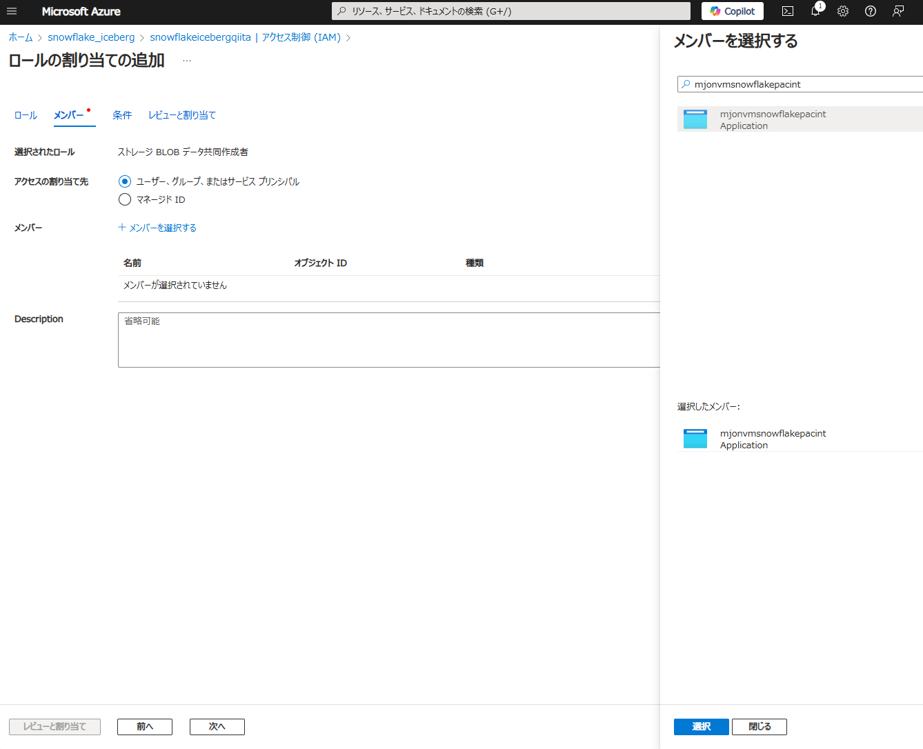Open the portal settings gear
923x749 pixels.
(842, 11)
